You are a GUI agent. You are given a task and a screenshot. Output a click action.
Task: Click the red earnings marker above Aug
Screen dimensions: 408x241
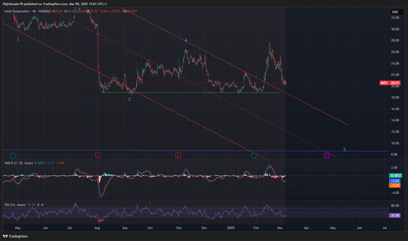tap(98, 155)
